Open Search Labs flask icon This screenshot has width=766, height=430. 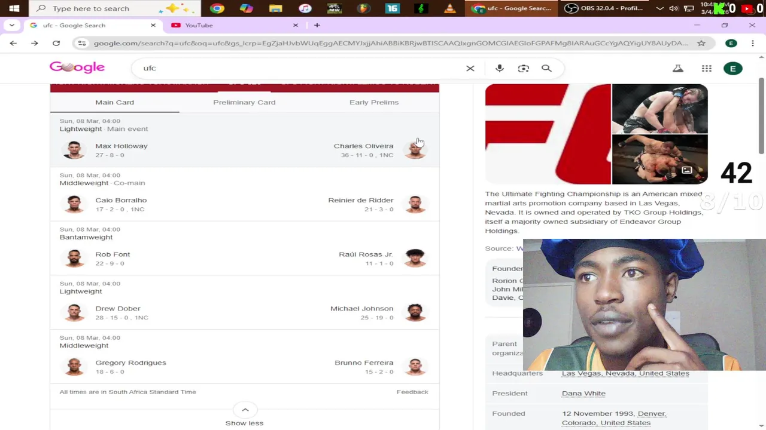(678, 68)
